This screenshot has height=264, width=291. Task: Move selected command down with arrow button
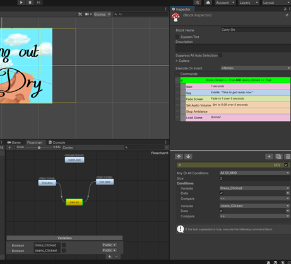(188, 156)
